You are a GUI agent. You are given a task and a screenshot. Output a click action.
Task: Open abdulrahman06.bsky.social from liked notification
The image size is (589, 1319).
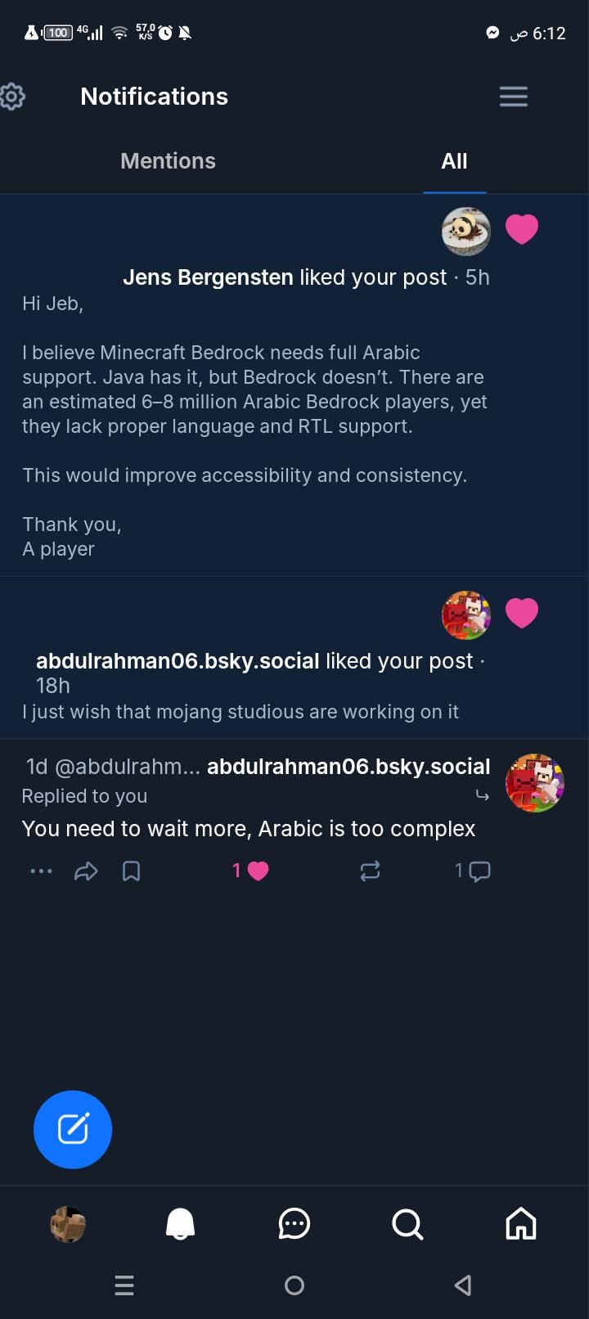pos(178,661)
